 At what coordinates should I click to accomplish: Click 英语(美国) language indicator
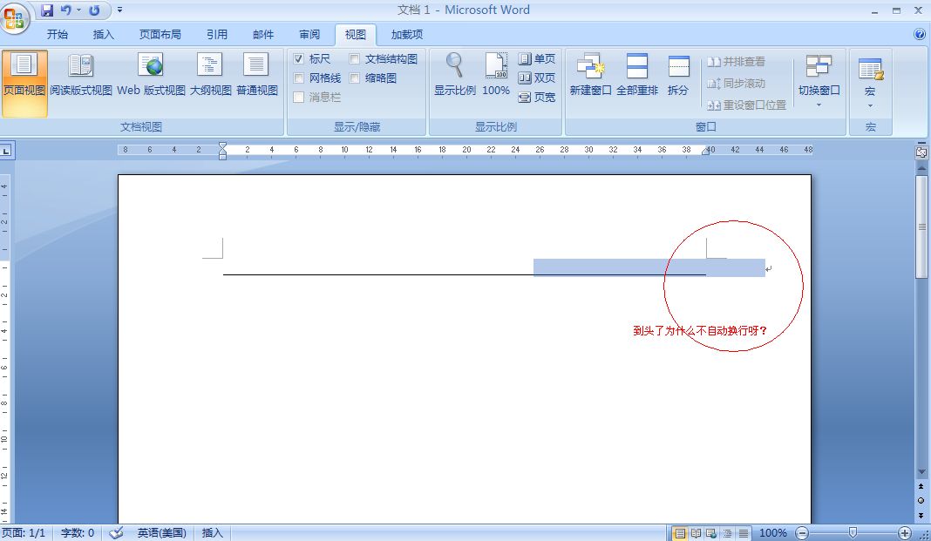(x=162, y=533)
